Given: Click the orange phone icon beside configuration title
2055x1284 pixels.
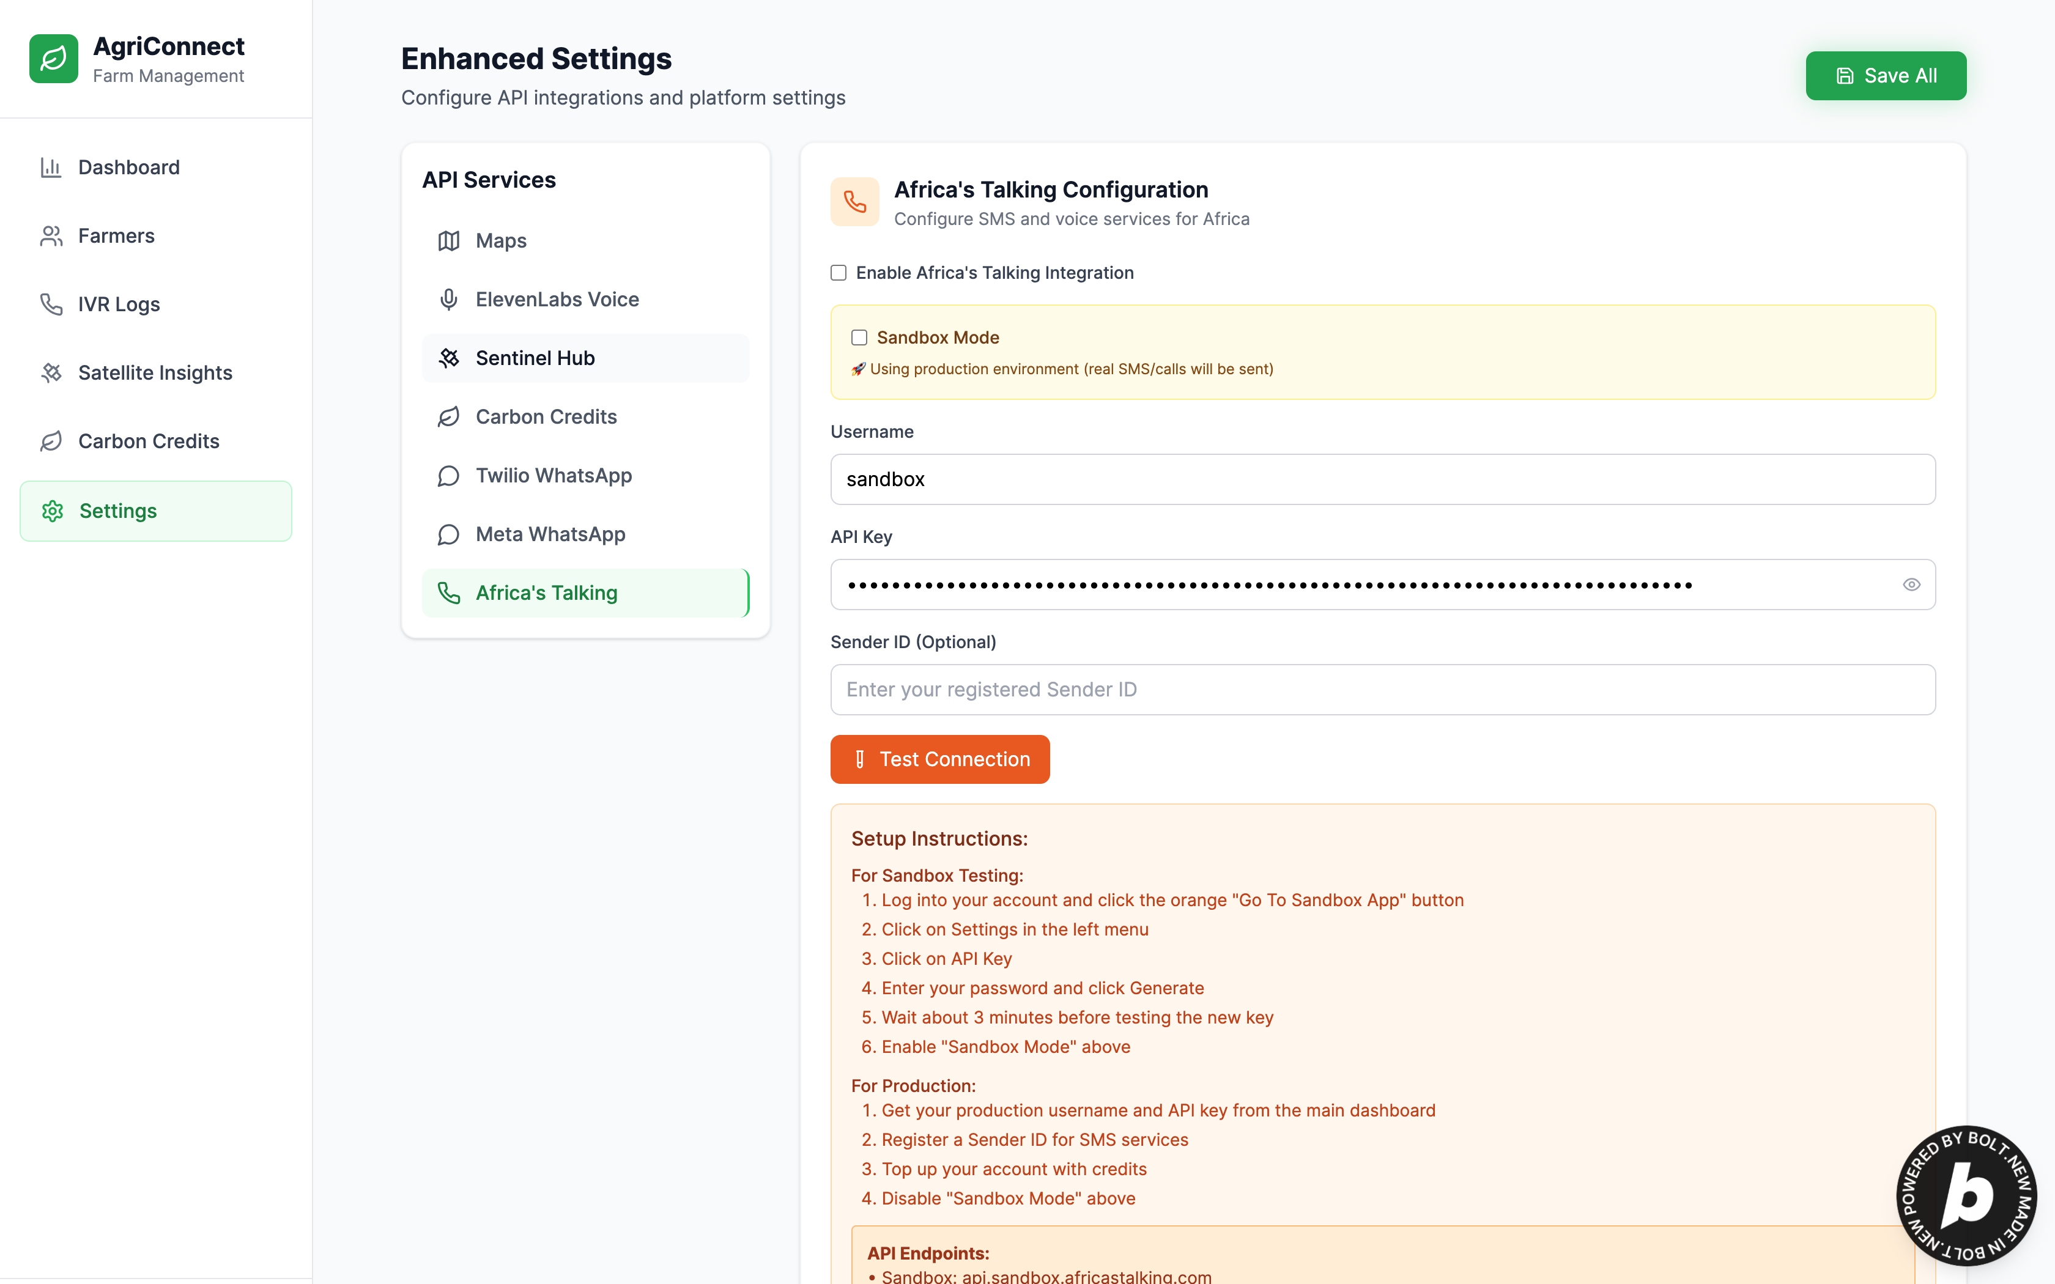Looking at the screenshot, I should pyautogui.click(x=854, y=202).
